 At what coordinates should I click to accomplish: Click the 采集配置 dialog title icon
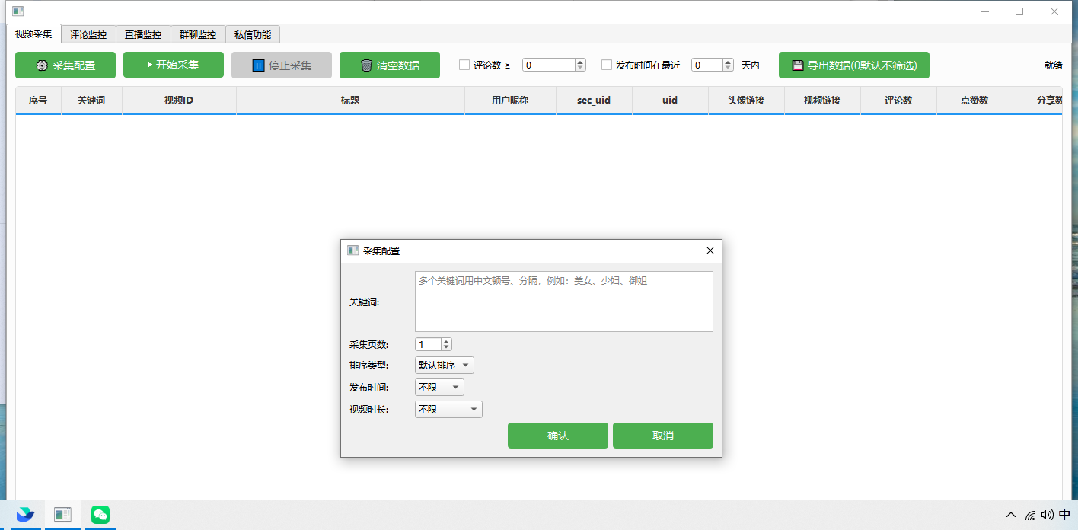click(352, 251)
